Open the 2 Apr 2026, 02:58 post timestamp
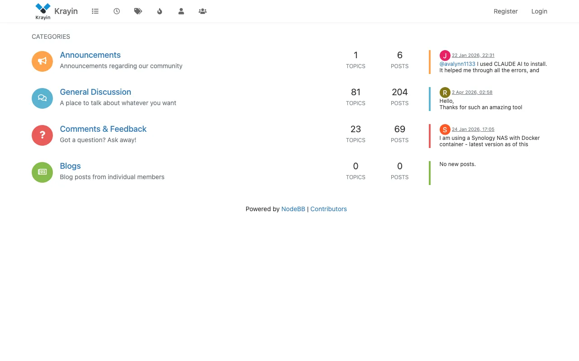Image resolution: width=579 pixels, height=361 pixels. click(x=472, y=93)
